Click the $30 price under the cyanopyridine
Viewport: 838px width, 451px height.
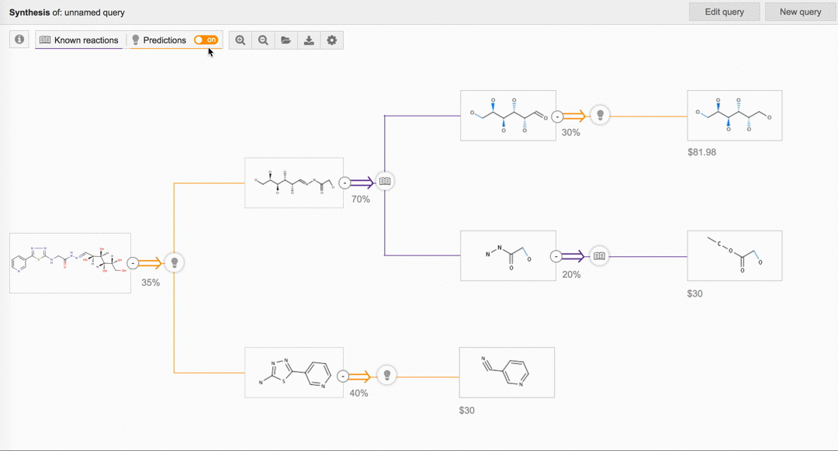tap(466, 411)
